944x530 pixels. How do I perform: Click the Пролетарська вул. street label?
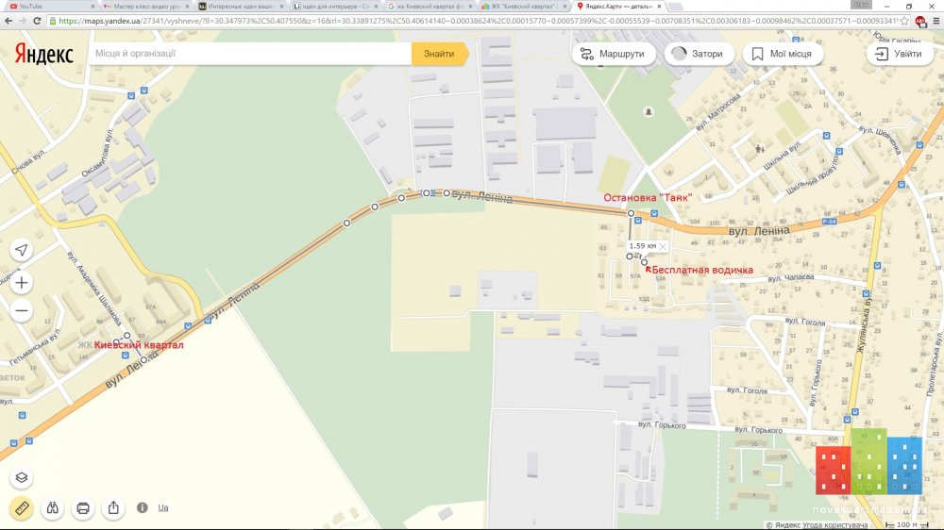pos(935,365)
